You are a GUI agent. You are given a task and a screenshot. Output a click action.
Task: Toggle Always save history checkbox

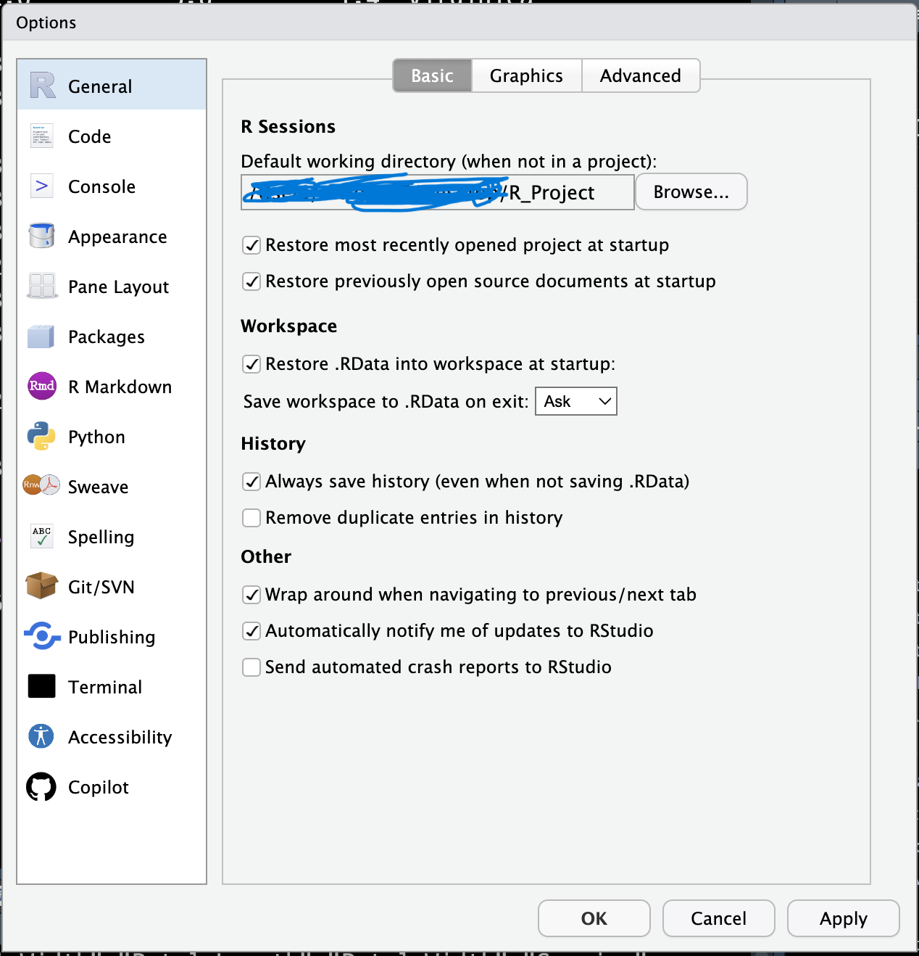point(251,482)
